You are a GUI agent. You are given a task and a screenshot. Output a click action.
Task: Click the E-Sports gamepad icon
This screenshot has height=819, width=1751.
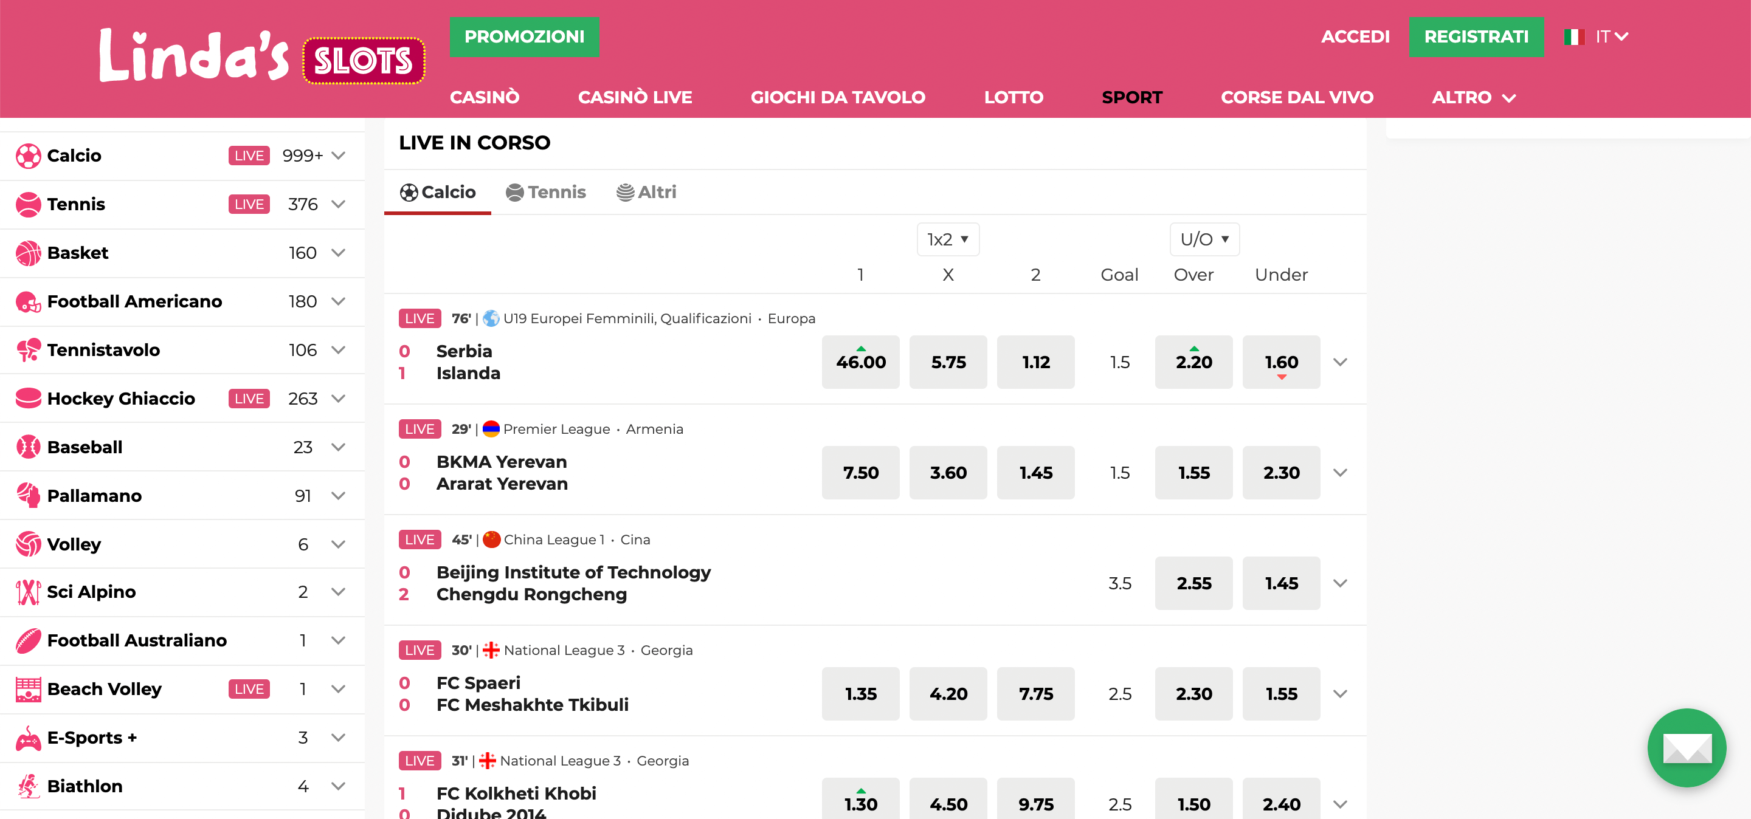[28, 738]
